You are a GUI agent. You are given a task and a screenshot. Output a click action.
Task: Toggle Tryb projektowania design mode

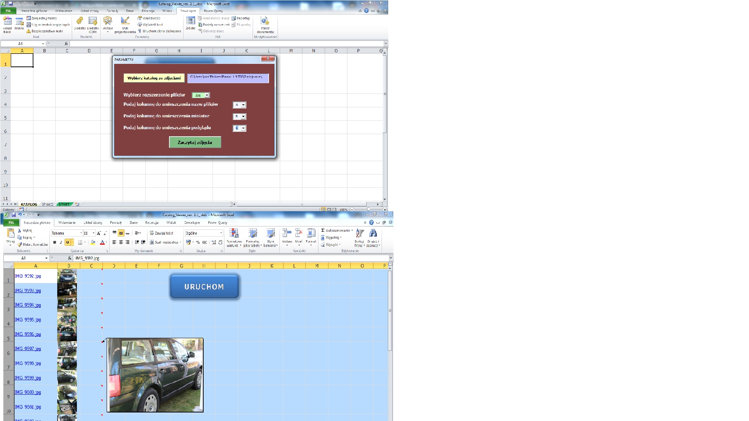click(x=125, y=25)
